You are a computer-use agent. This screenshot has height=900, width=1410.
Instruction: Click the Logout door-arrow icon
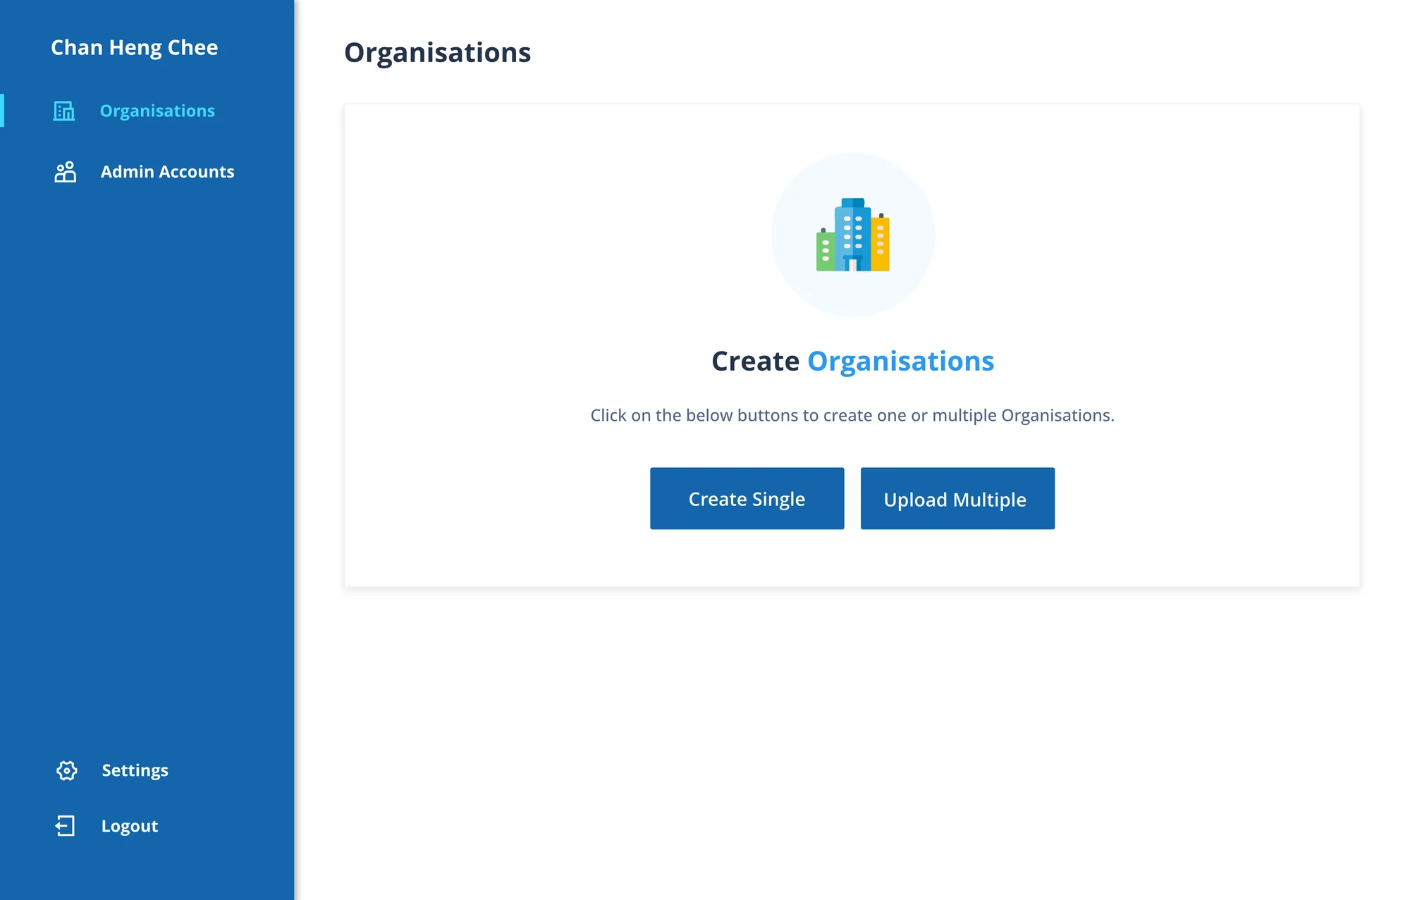[65, 826]
